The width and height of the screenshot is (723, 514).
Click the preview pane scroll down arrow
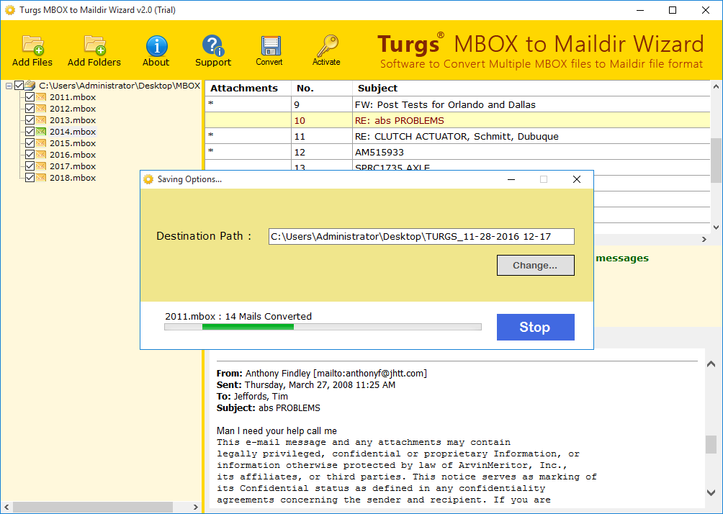click(711, 493)
